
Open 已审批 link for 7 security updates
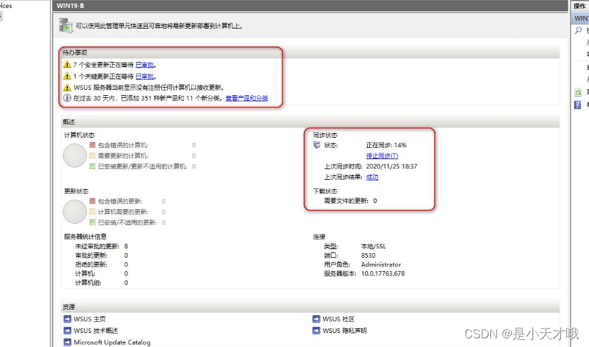click(145, 65)
